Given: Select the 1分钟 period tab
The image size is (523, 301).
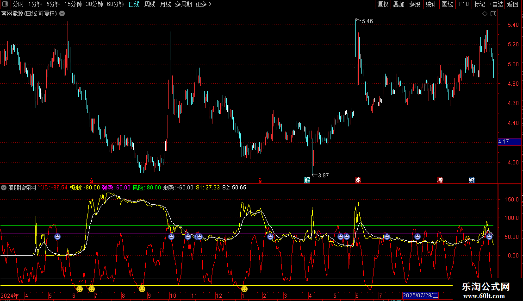Looking at the screenshot, I should [x=35, y=4].
